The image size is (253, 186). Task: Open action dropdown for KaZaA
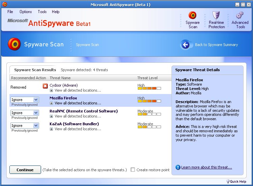point(36,126)
